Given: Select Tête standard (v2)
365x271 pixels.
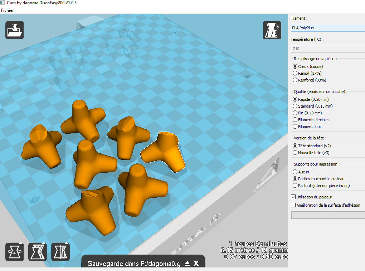Looking at the screenshot, I should [312, 146].
